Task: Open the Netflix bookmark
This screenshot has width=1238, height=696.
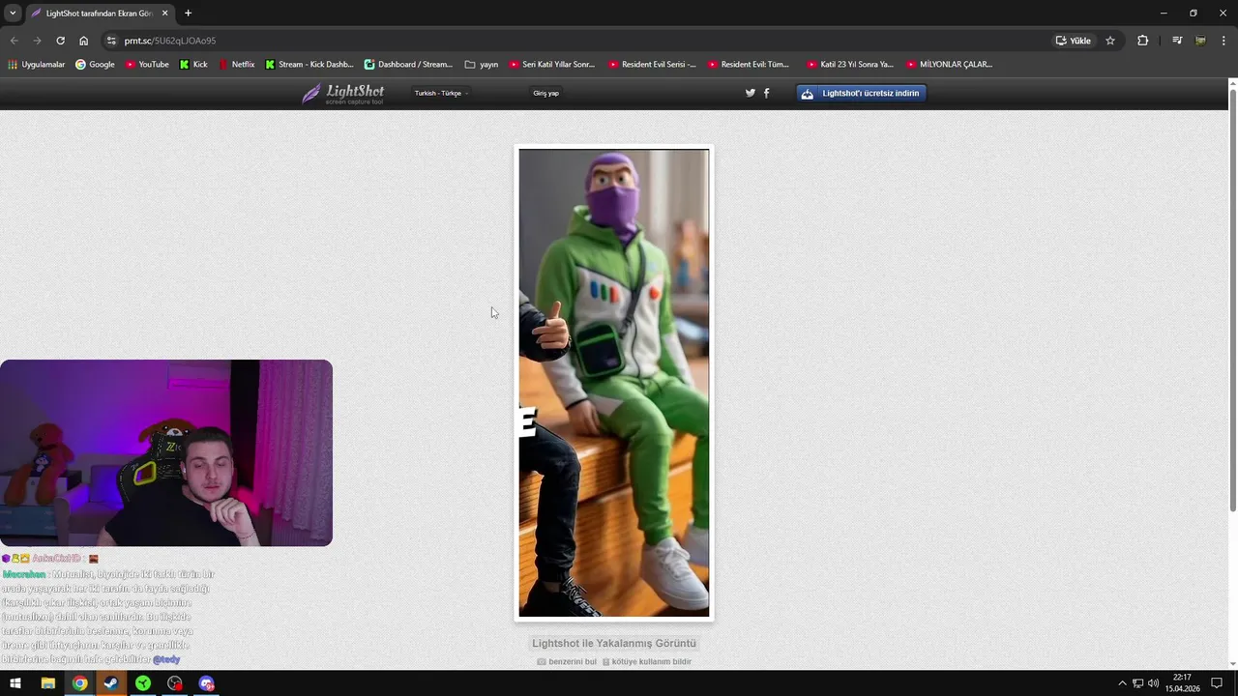Action: click(x=236, y=65)
